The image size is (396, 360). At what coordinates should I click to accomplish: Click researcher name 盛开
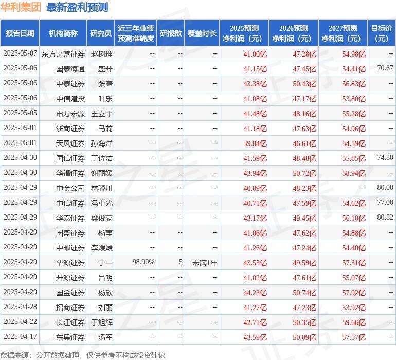[105, 69]
